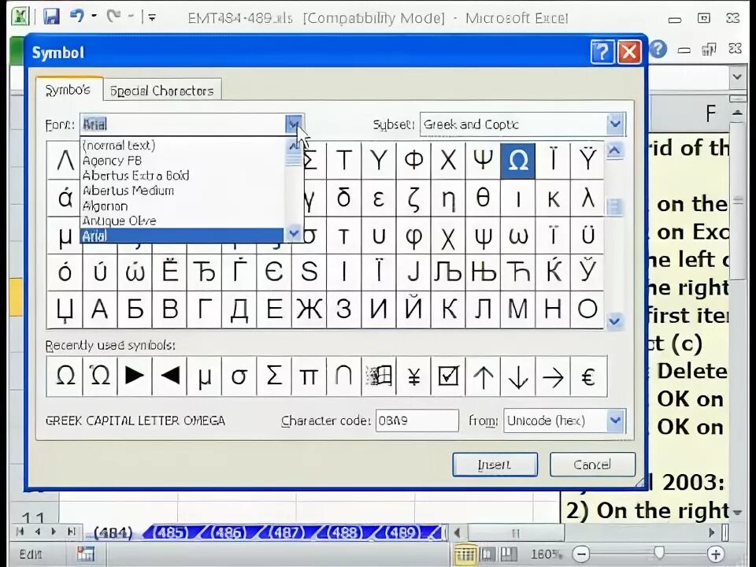Pick recently used capital Sigma symbol

click(x=274, y=376)
